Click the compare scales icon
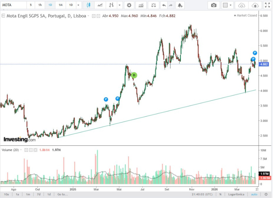273x198 pixels. (x=154, y=5)
